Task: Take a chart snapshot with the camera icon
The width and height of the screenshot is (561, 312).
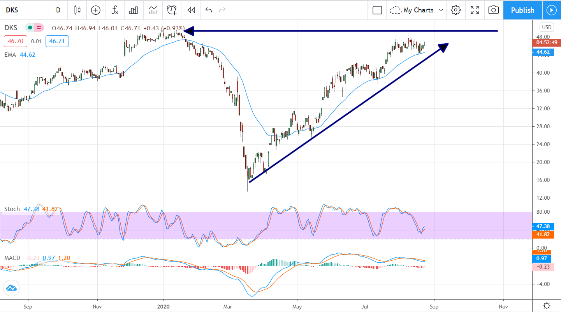Action: click(493, 10)
